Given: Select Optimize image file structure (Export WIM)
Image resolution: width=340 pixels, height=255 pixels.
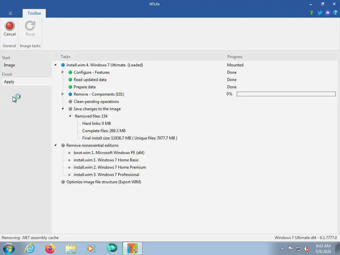Looking at the screenshot, I should [104, 182].
